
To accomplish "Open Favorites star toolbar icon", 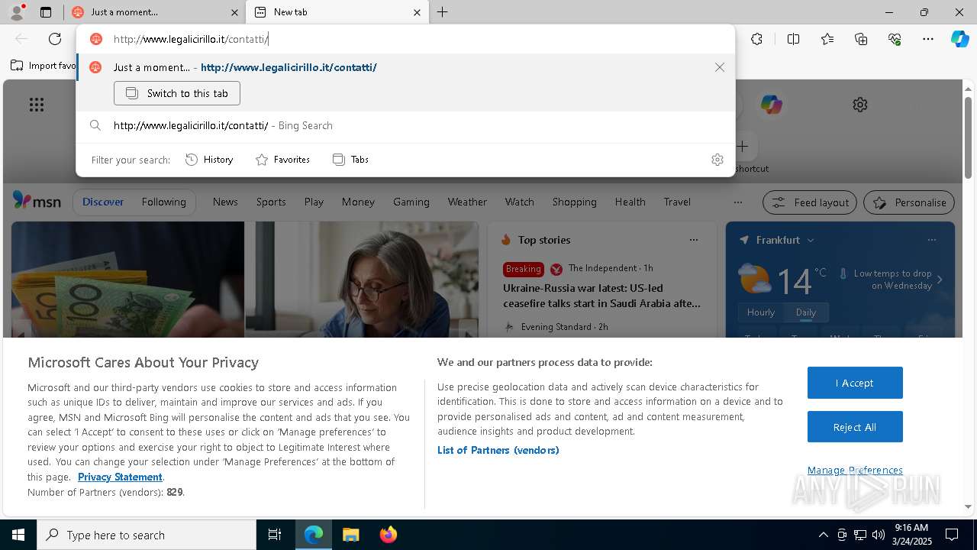I will [827, 39].
